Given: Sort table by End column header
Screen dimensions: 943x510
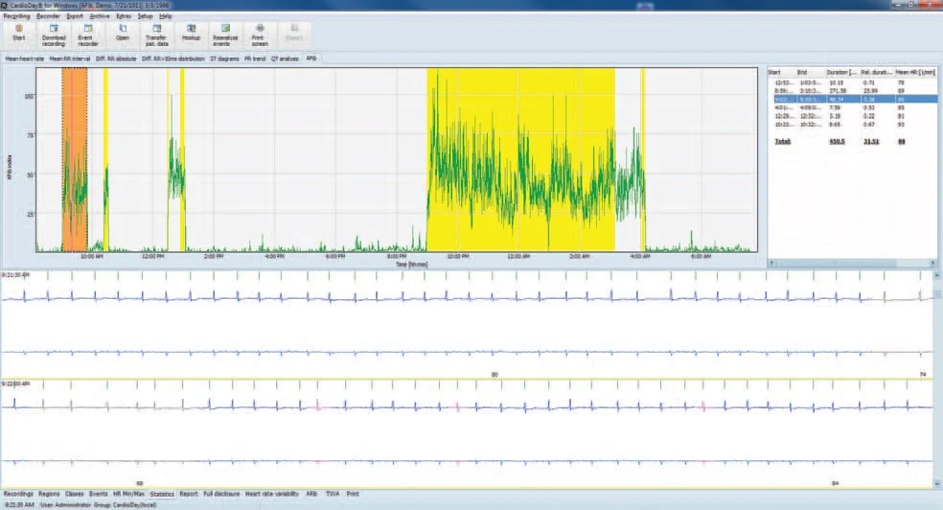Looking at the screenshot, I should 810,72.
